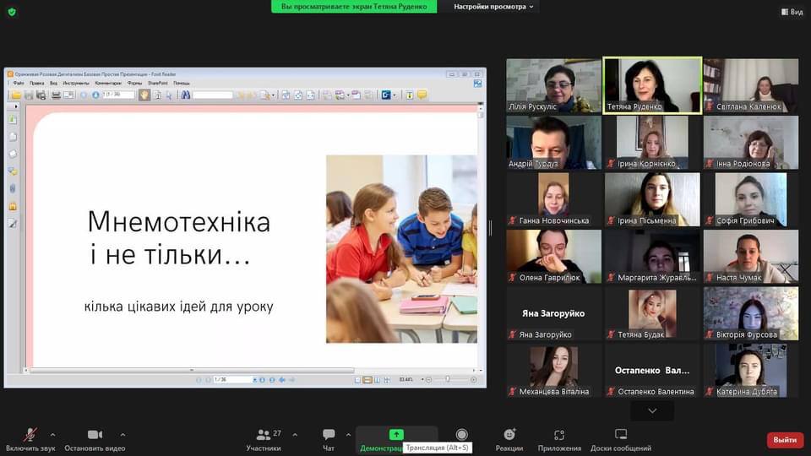Viewport: 811px width, 456px height.
Task: Click the green encryption shield icon
Action: pyautogui.click(x=12, y=11)
